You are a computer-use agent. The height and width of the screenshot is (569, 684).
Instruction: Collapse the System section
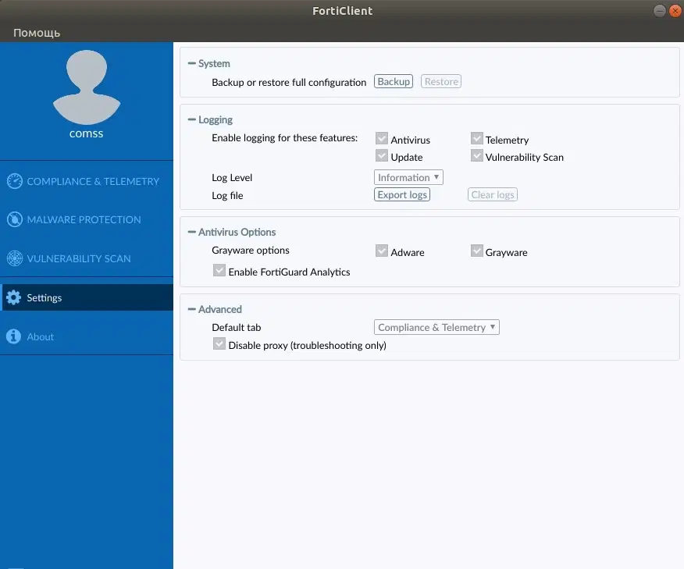[191, 63]
